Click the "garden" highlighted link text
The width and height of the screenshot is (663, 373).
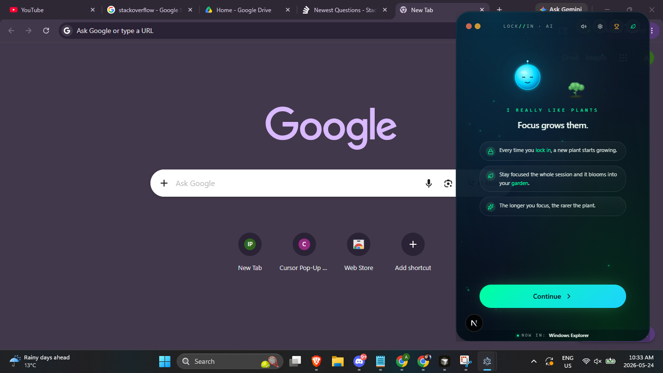(x=520, y=184)
